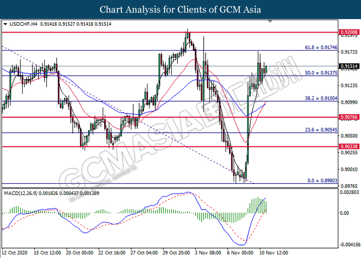361x258 pixels.
Task: Click the 50.0 = 0.91375 Fibonacci label
Action: [x=321, y=73]
